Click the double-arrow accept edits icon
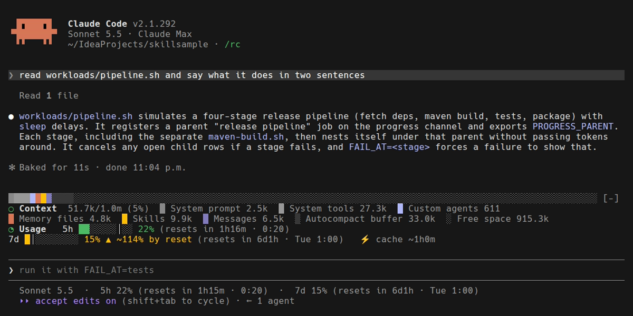This screenshot has height=316, width=633. [x=24, y=301]
